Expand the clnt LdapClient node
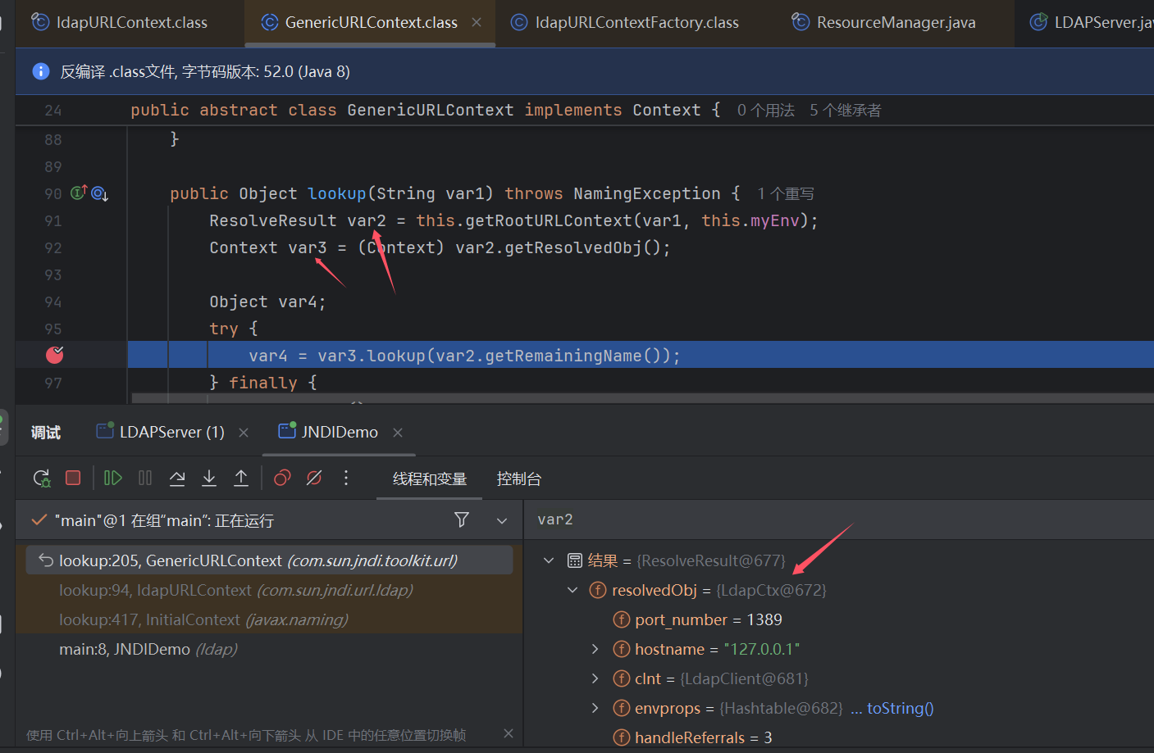1154x753 pixels. pyautogui.click(x=595, y=678)
